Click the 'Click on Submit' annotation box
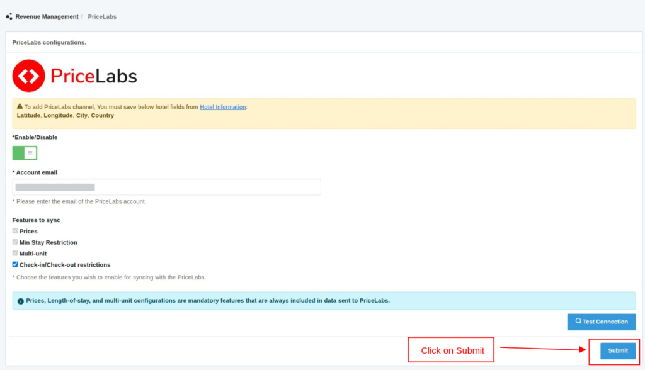The width and height of the screenshot is (645, 370). tap(451, 350)
